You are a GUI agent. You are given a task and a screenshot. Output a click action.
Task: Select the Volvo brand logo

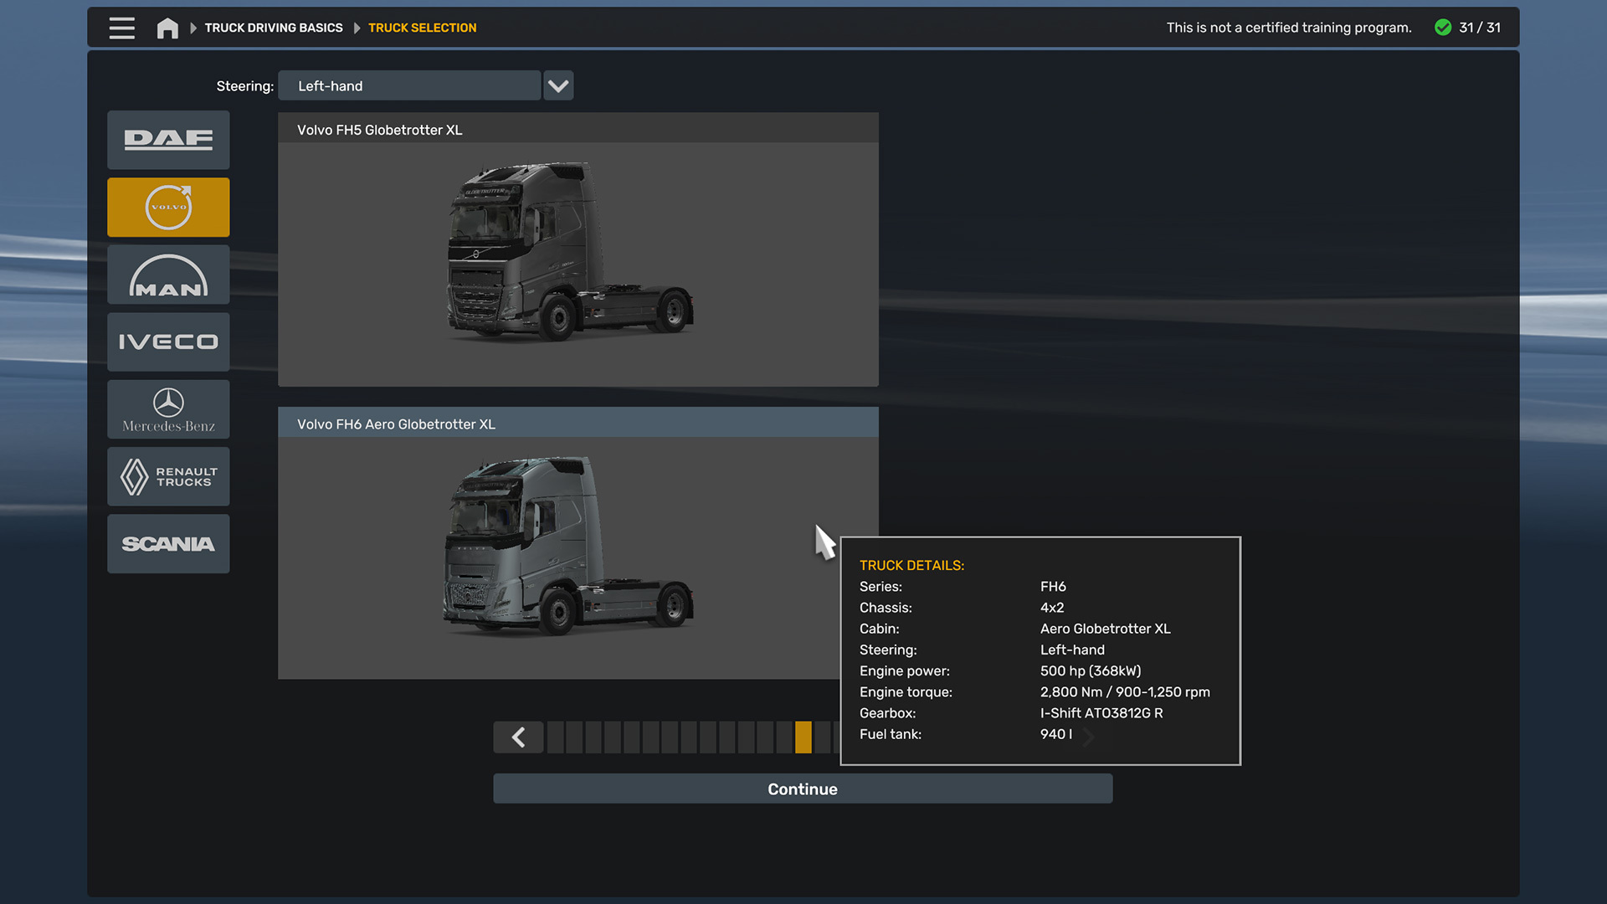click(168, 207)
